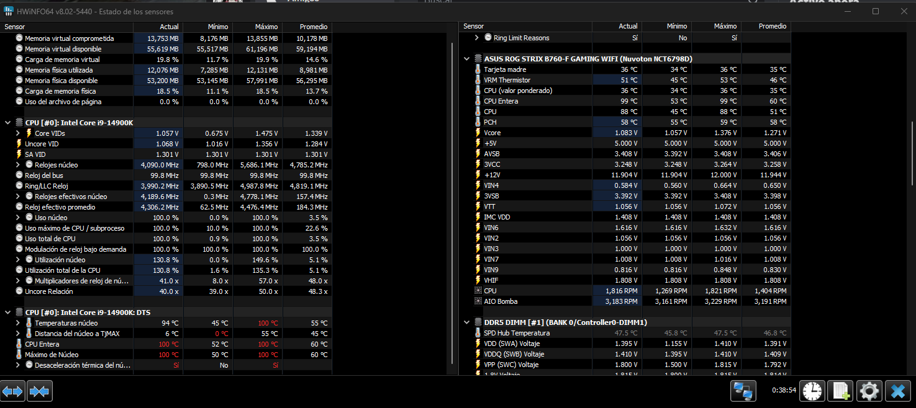Open sensor settings gear icon
The width and height of the screenshot is (916, 408).
(869, 391)
